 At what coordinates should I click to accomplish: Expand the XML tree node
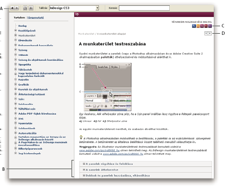[15, 118]
